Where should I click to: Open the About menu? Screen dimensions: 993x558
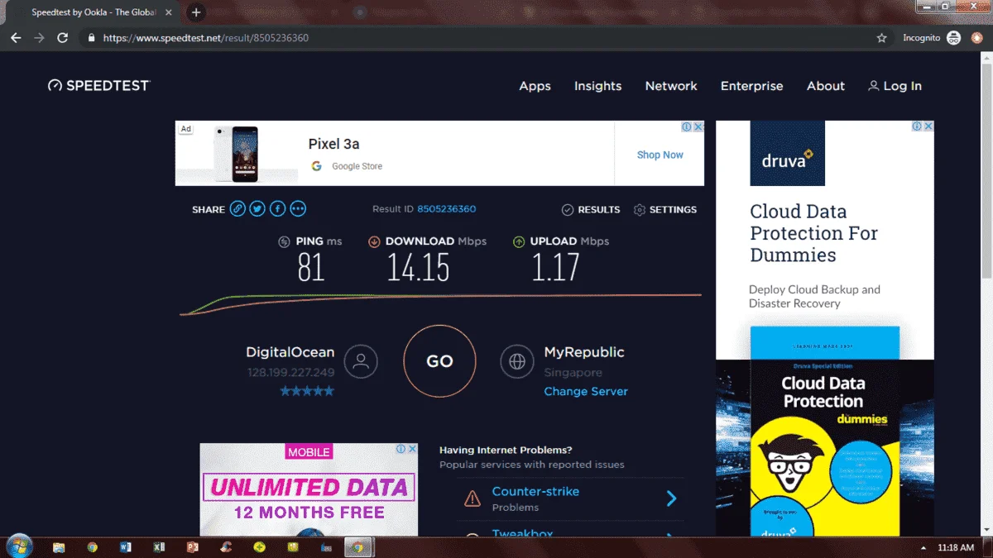click(826, 86)
